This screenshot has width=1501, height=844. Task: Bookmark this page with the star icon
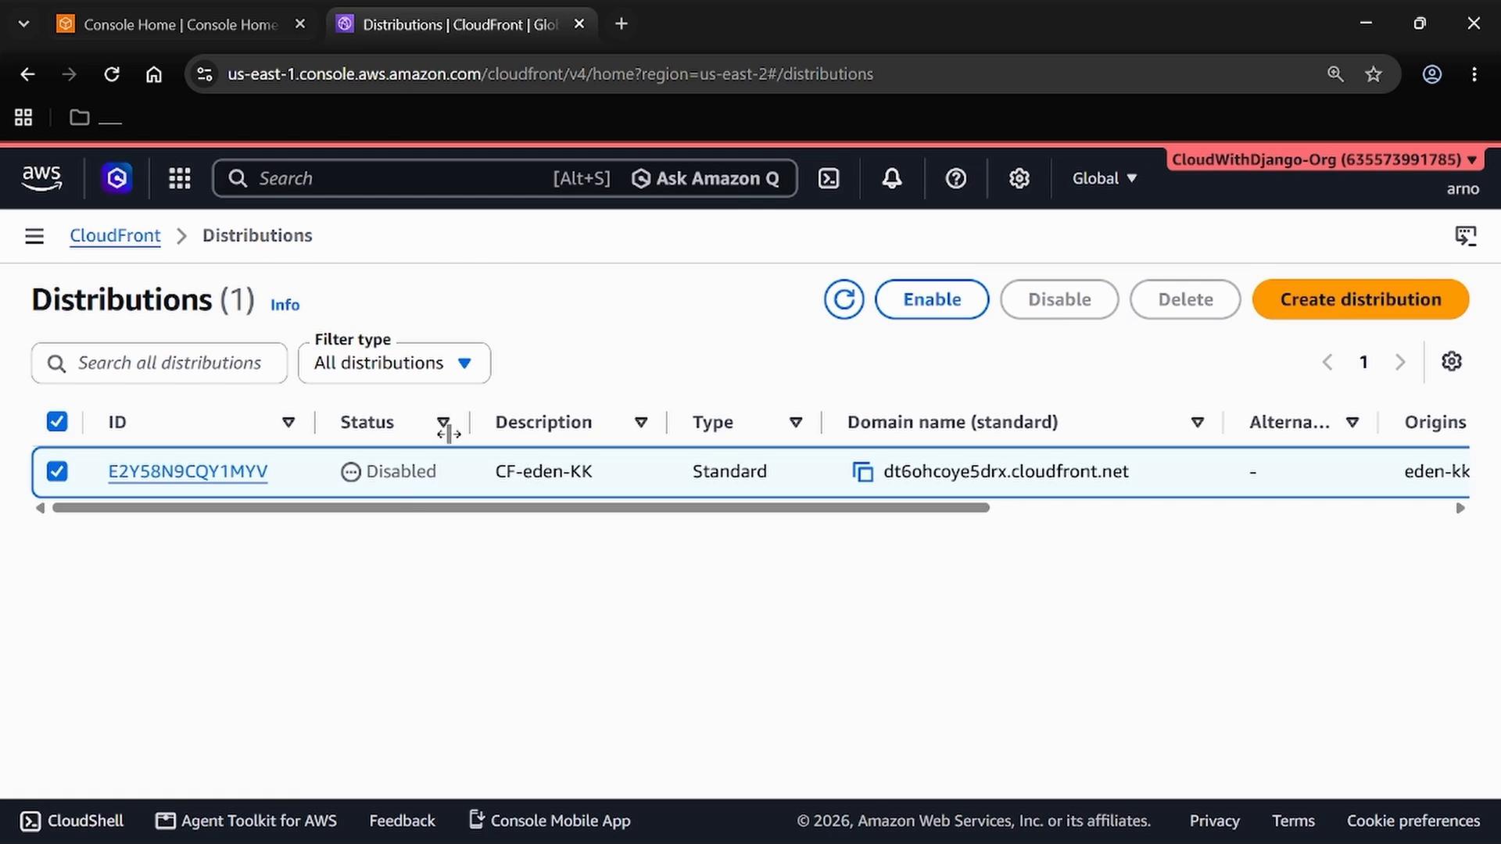tap(1374, 74)
